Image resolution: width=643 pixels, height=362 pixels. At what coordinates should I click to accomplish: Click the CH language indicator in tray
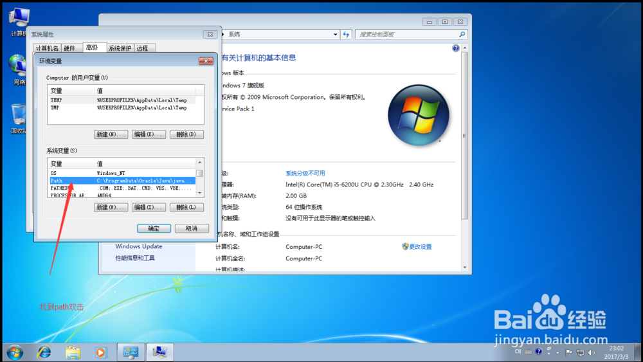(518, 352)
